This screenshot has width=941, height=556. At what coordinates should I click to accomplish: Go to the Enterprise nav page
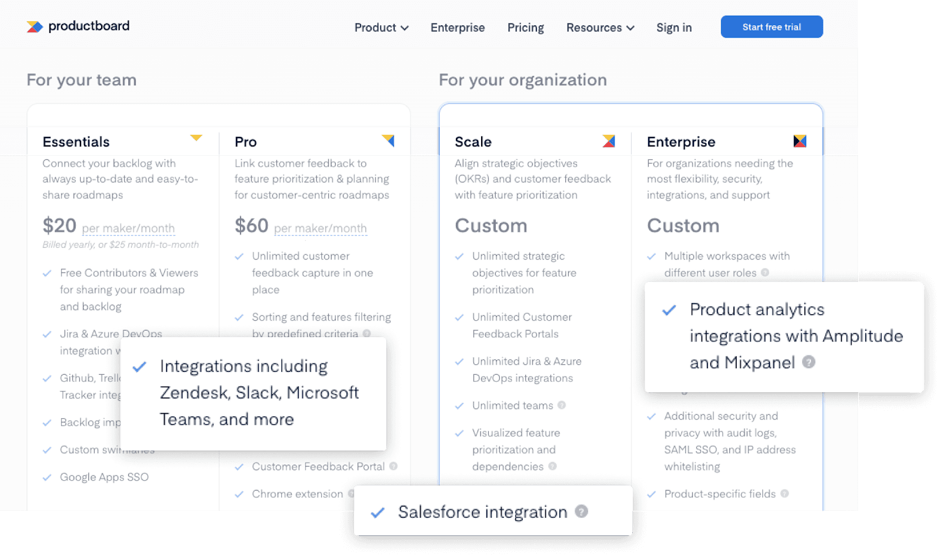458,28
